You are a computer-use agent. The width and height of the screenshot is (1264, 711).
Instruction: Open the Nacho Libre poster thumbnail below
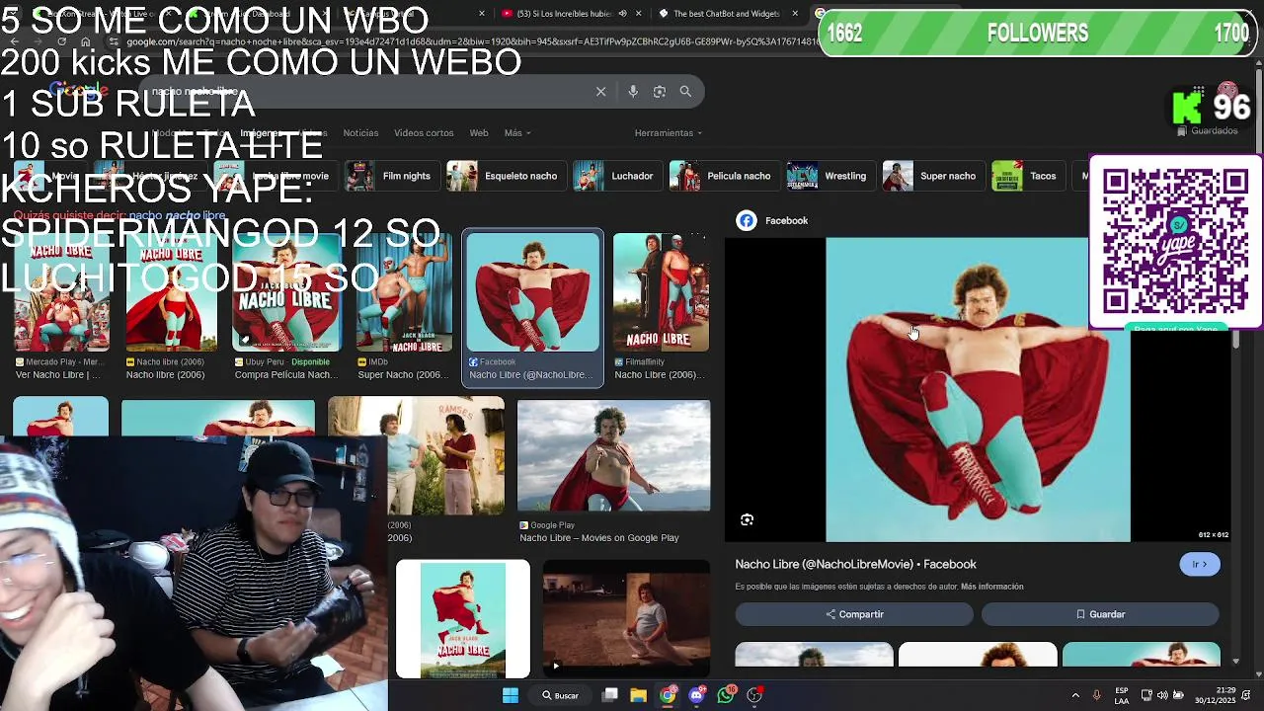coord(462,619)
